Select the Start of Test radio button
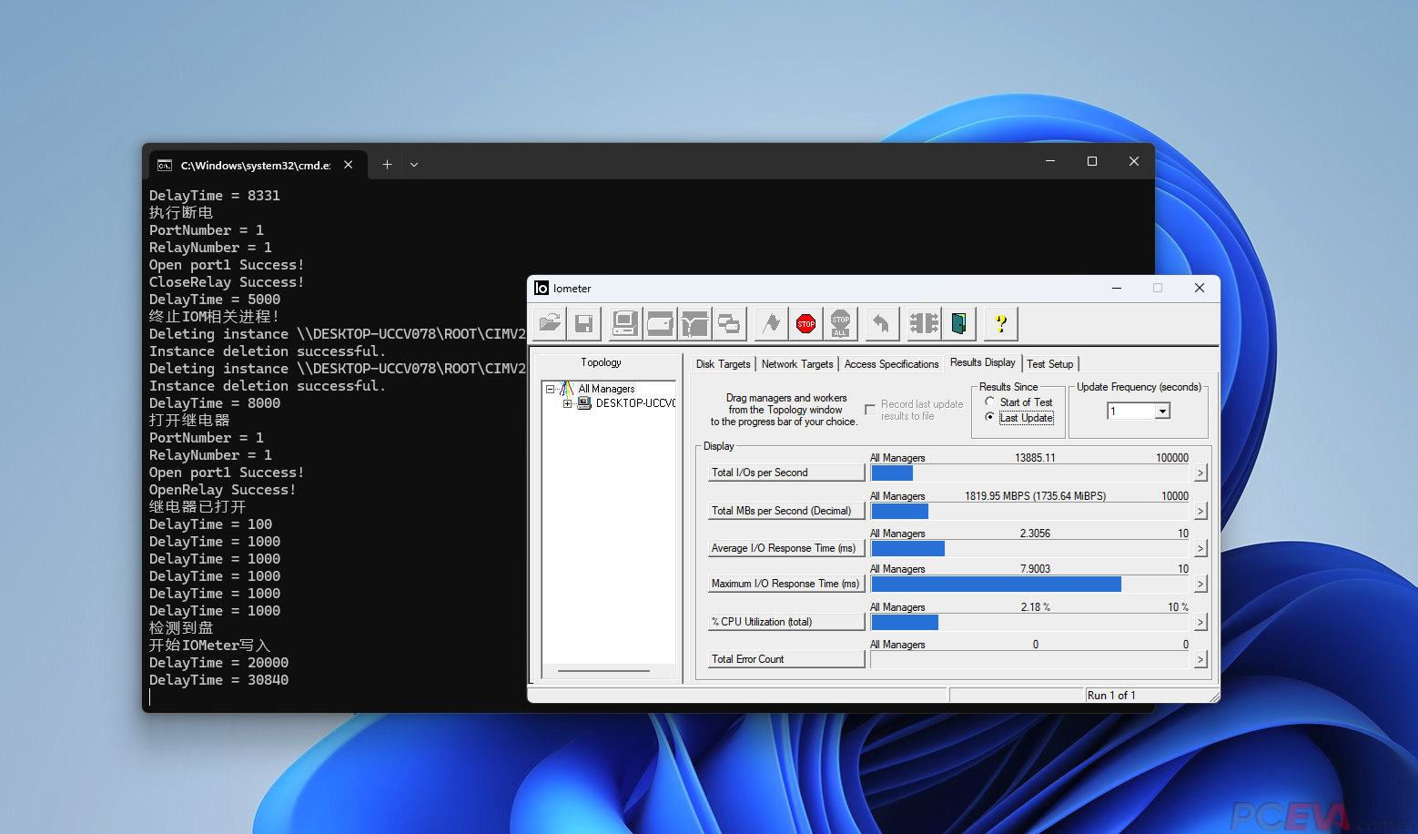1418x834 pixels. 990,402
